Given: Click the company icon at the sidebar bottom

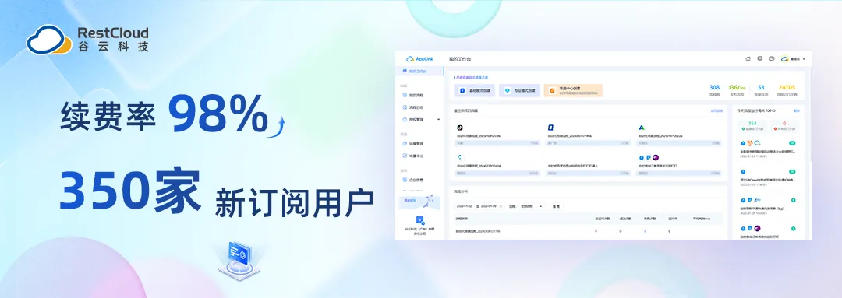Looking at the screenshot, I should click(x=420, y=220).
